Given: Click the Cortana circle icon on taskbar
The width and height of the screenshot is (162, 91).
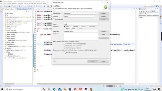Looking at the screenshot, I should click(44, 89).
